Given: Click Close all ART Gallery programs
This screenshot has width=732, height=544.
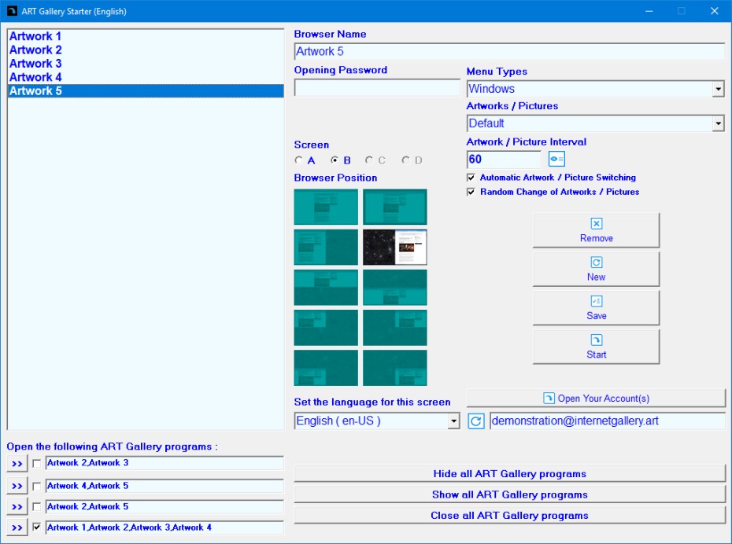Looking at the screenshot, I should tap(509, 516).
